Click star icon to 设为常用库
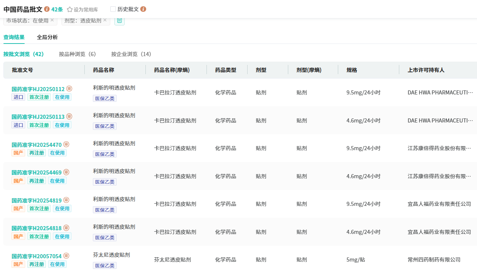This screenshot has height=273, width=477. pos(70,10)
